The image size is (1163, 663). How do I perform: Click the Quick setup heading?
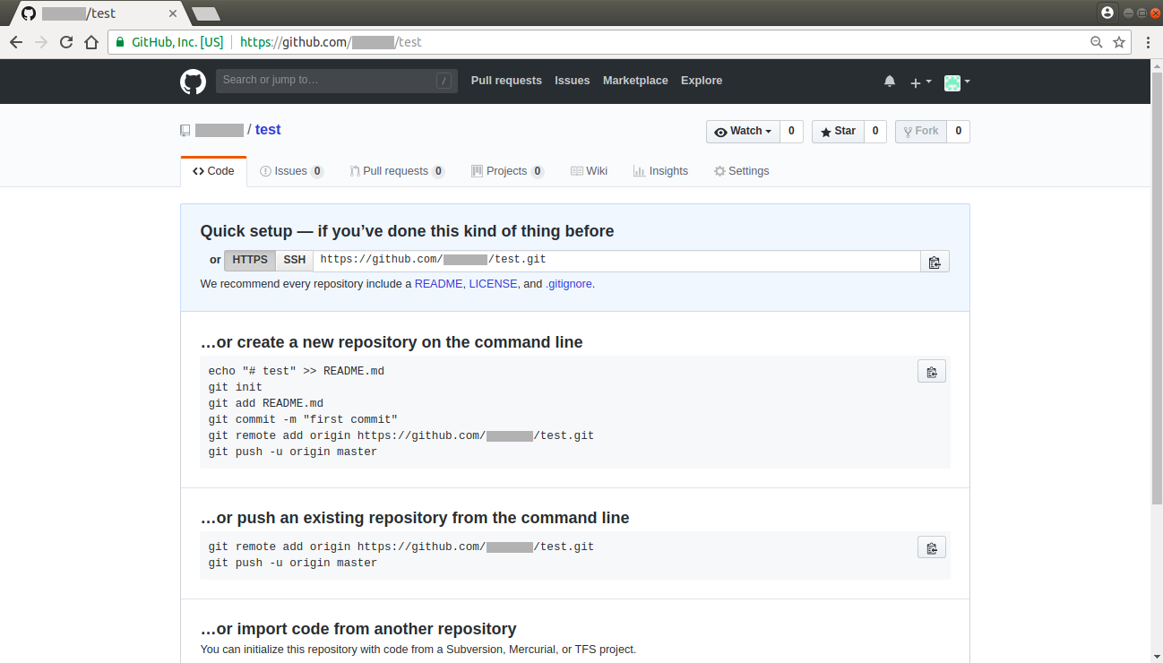pyautogui.click(x=407, y=231)
